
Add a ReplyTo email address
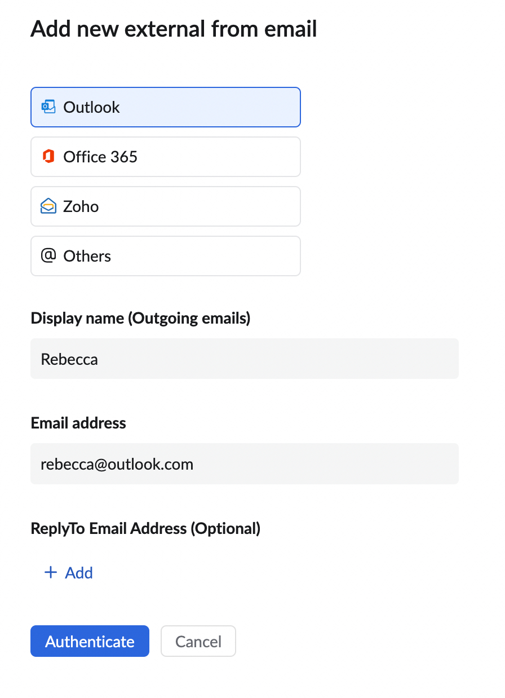point(68,573)
